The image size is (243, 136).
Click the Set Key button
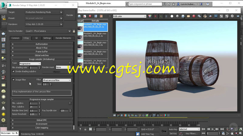point(173,134)
